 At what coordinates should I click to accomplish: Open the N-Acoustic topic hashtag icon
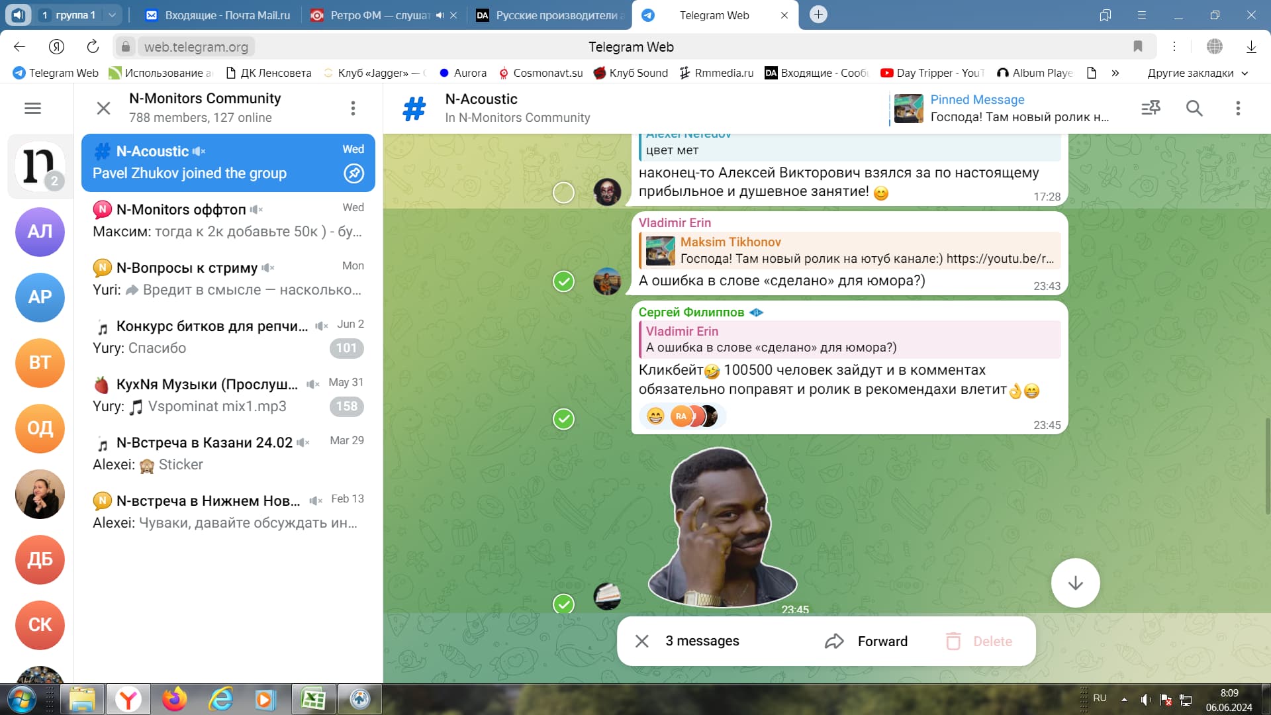point(414,109)
